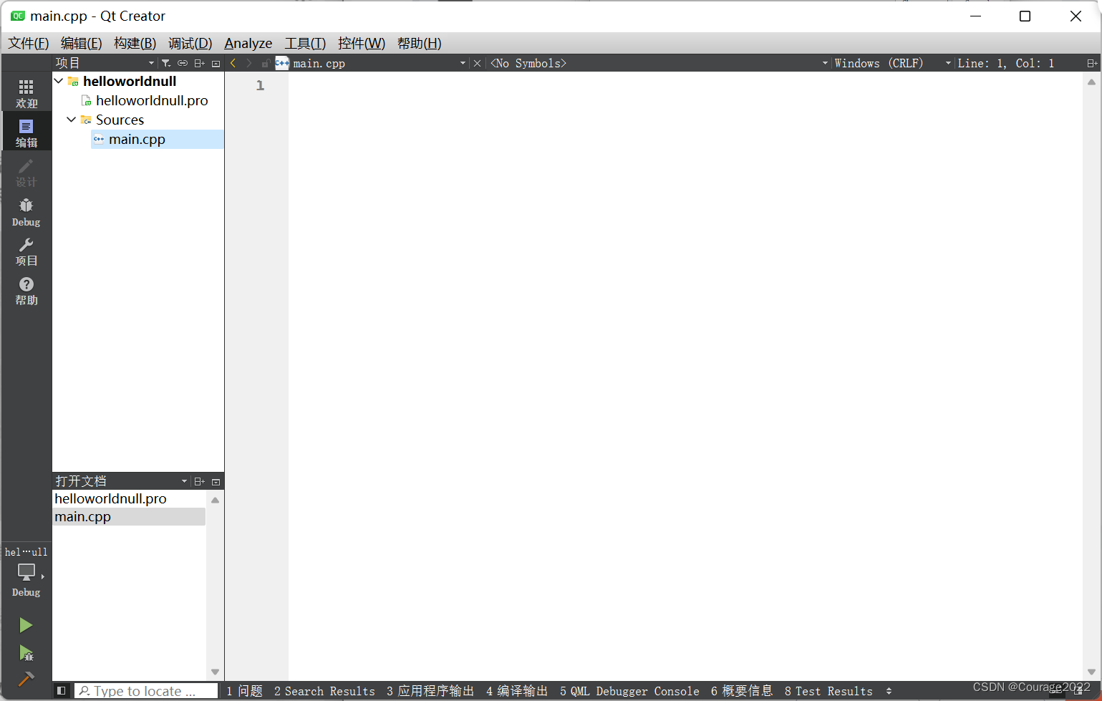Toggle synchronize with editor link icon
Image resolution: width=1102 pixels, height=701 pixels.
183,63
